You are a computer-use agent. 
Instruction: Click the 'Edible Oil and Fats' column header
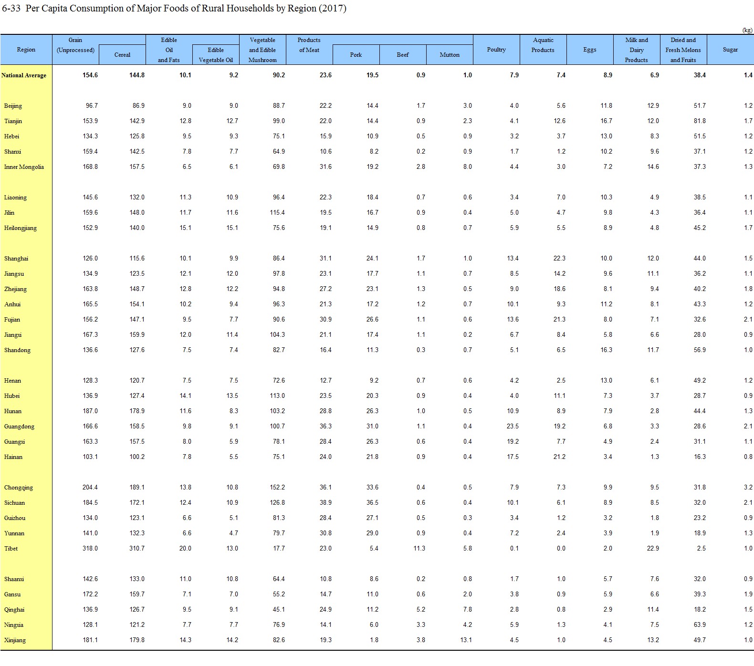pos(169,50)
